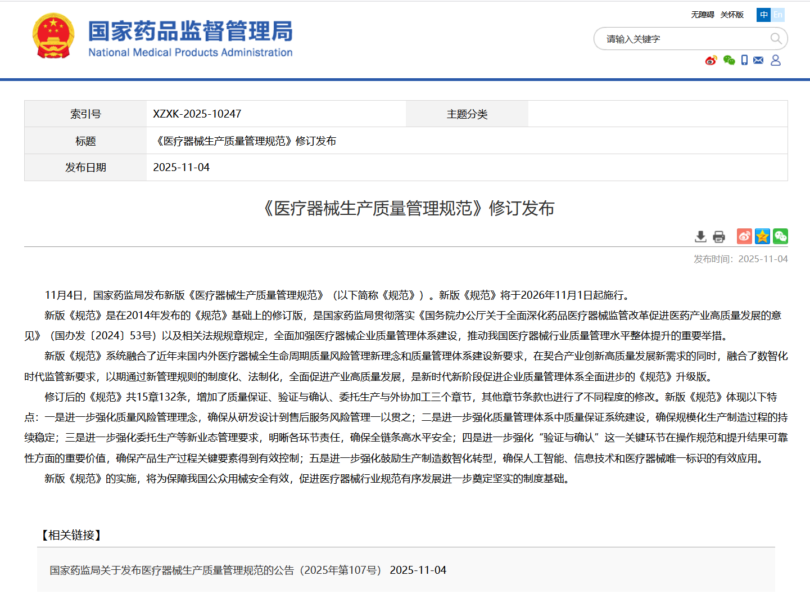
Task: Open the 无障碍 accessibility mode
Action: click(702, 15)
